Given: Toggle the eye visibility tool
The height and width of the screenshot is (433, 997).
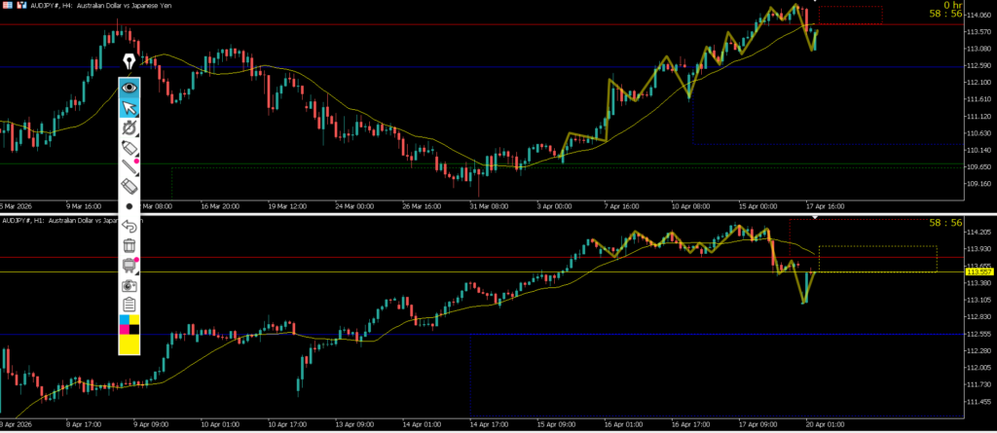Looking at the screenshot, I should (129, 88).
